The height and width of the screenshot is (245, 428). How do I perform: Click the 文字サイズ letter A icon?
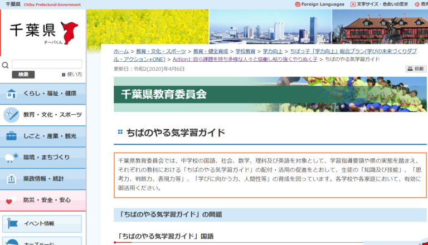(x=353, y=4)
